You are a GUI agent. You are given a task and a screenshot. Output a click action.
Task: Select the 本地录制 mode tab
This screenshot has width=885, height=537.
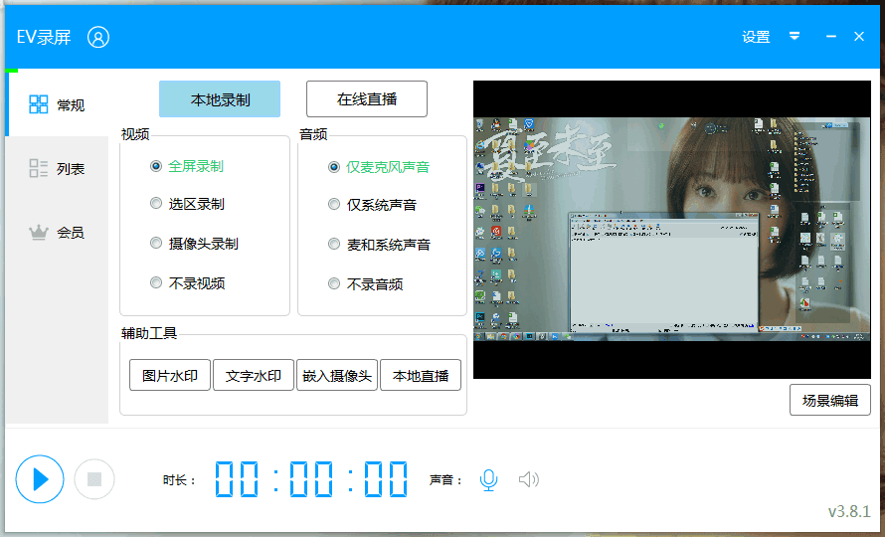(220, 99)
